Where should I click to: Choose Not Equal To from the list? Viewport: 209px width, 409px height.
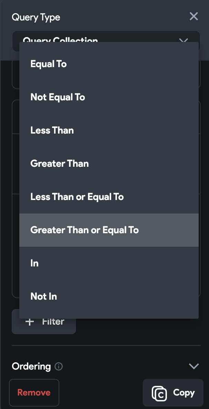58,97
